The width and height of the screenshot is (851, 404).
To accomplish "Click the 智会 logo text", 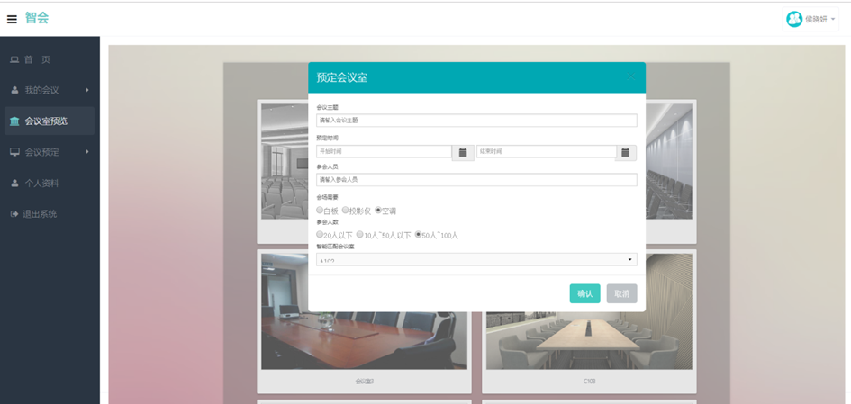I will [37, 18].
